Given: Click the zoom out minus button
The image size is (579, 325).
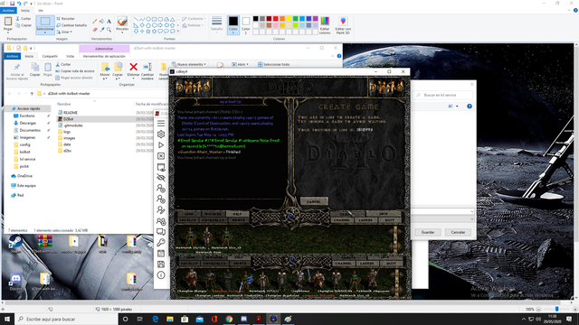Looking at the screenshot, I should (x=538, y=309).
